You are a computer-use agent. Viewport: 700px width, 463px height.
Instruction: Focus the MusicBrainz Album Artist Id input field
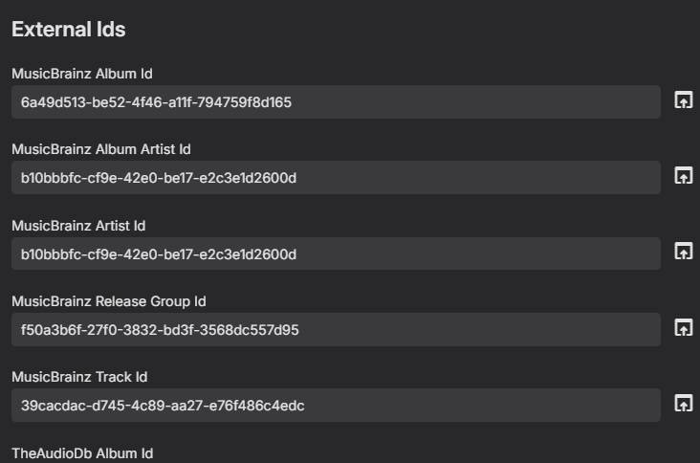pyautogui.click(x=478, y=178)
